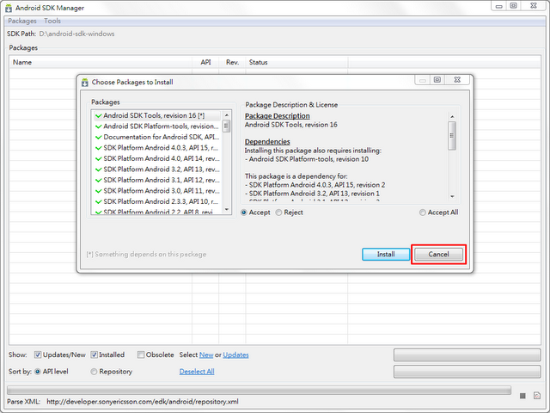Image resolution: width=550 pixels, height=413 pixels.
Task: Select Android SDK Platform-tools package row
Action: pyautogui.click(x=156, y=126)
